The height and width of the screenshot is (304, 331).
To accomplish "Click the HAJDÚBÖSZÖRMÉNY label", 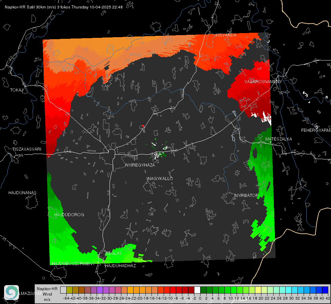I will pyautogui.click(x=73, y=264).
